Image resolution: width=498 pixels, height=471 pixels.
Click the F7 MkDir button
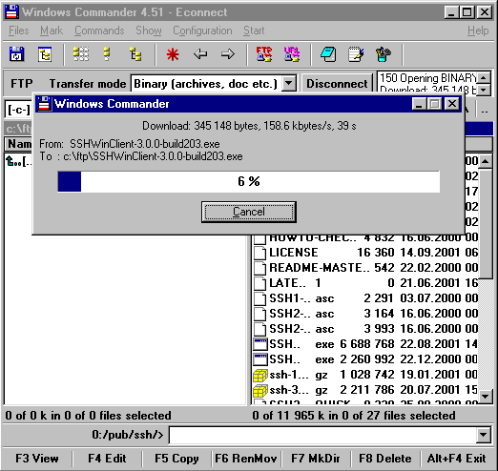click(x=316, y=459)
